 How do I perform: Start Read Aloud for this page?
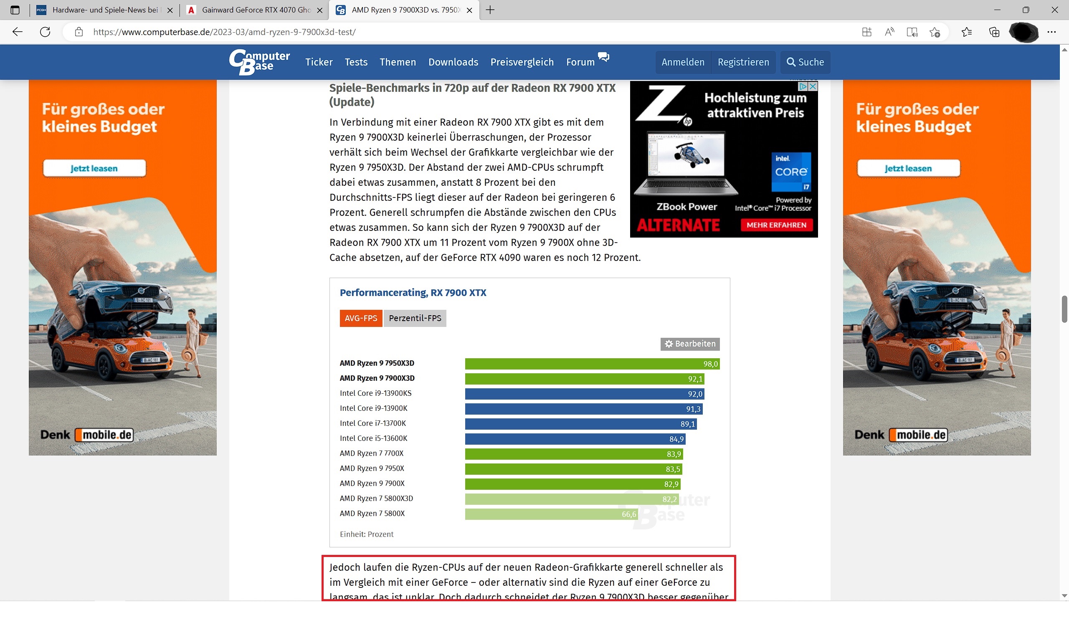pos(889,32)
